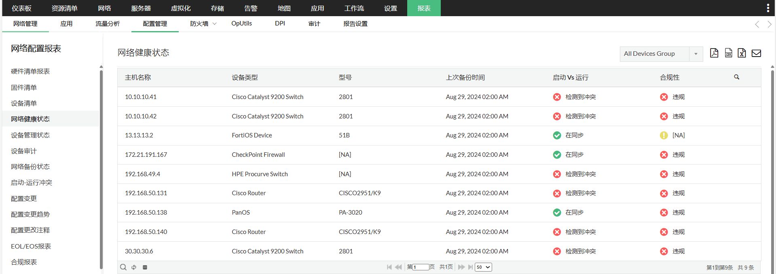Switch to OpUtils sub-tab
Screen dimensions: 776x274
(x=241, y=23)
